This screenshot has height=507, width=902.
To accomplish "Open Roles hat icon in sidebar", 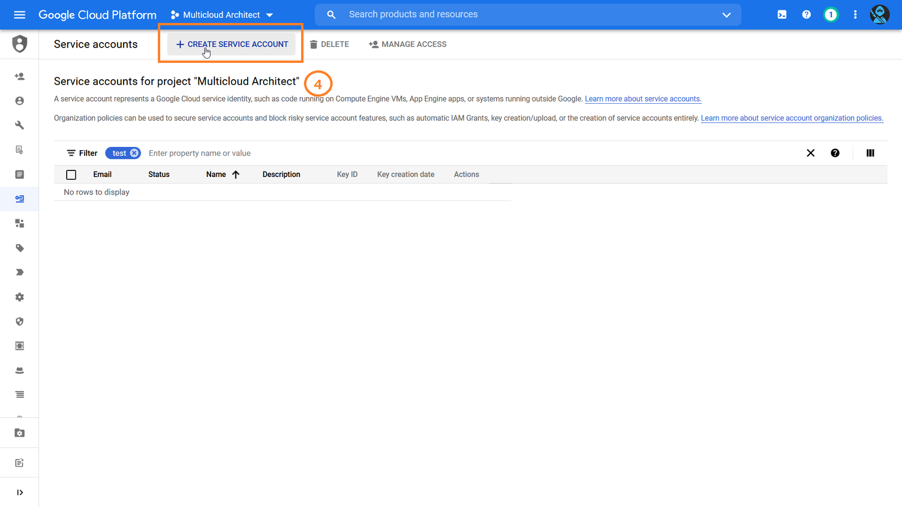I will (20, 370).
